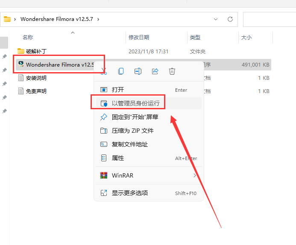
Task: Click the Rename icon in context menu
Action: 138,71
